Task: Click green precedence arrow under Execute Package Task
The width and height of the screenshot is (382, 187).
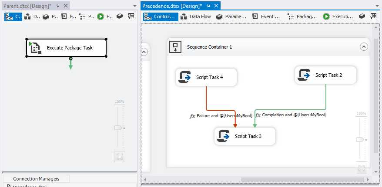Action: pyautogui.click(x=70, y=64)
